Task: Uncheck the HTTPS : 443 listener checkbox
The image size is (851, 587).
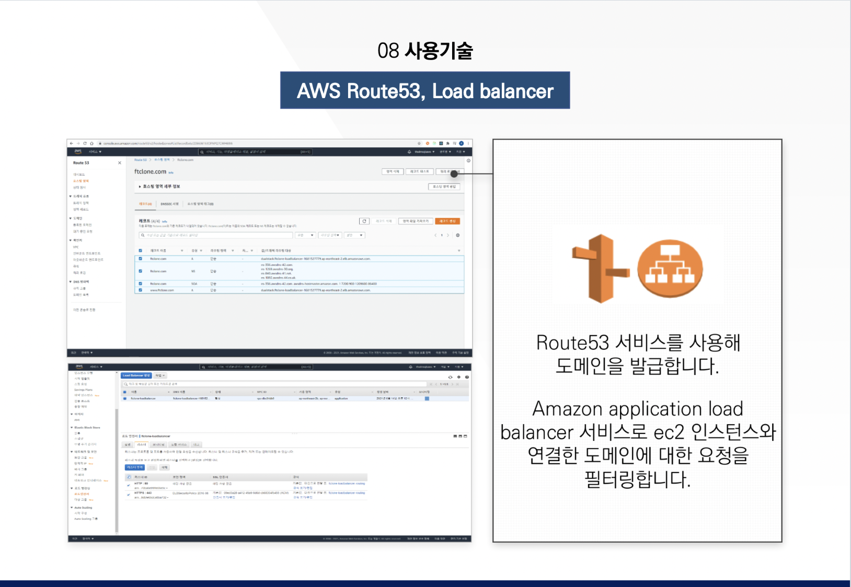Action: point(128,494)
